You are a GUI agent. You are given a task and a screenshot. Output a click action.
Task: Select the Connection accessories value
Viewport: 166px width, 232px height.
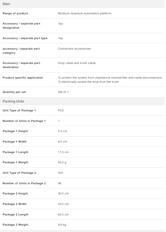[74, 49]
